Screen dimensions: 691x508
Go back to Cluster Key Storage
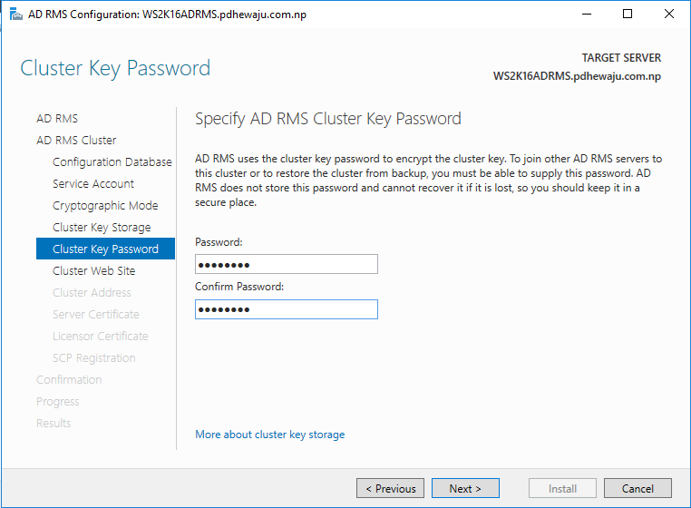(x=102, y=227)
